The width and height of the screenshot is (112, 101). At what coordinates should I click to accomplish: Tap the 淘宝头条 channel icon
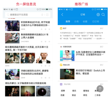pos(61,65)
